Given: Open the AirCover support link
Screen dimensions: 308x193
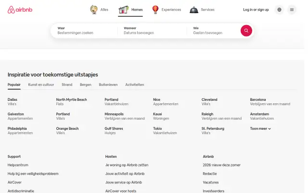Looking at the screenshot, I should 14,182.
